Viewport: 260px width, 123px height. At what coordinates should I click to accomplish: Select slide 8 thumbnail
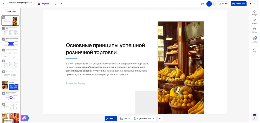pyautogui.click(x=10, y=96)
